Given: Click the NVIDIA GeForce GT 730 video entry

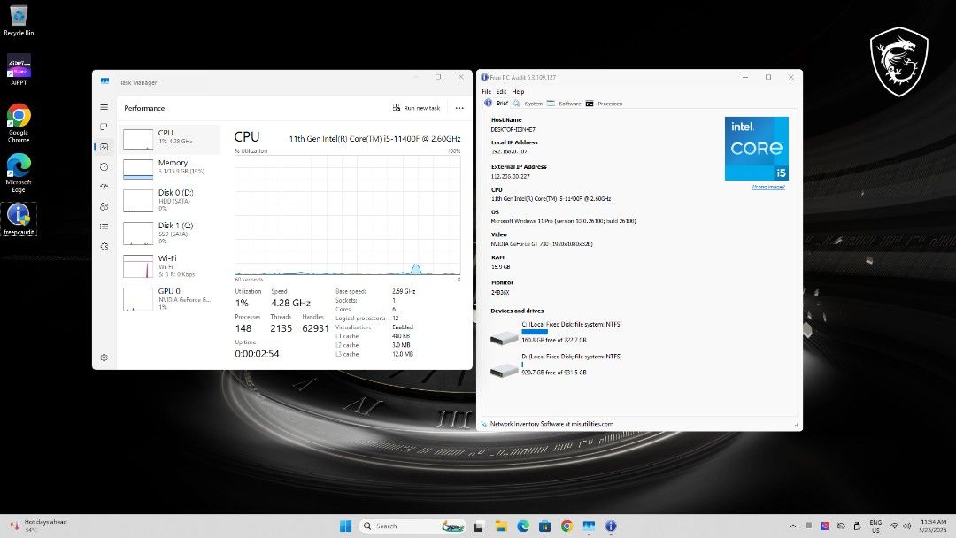Looking at the screenshot, I should coord(542,244).
